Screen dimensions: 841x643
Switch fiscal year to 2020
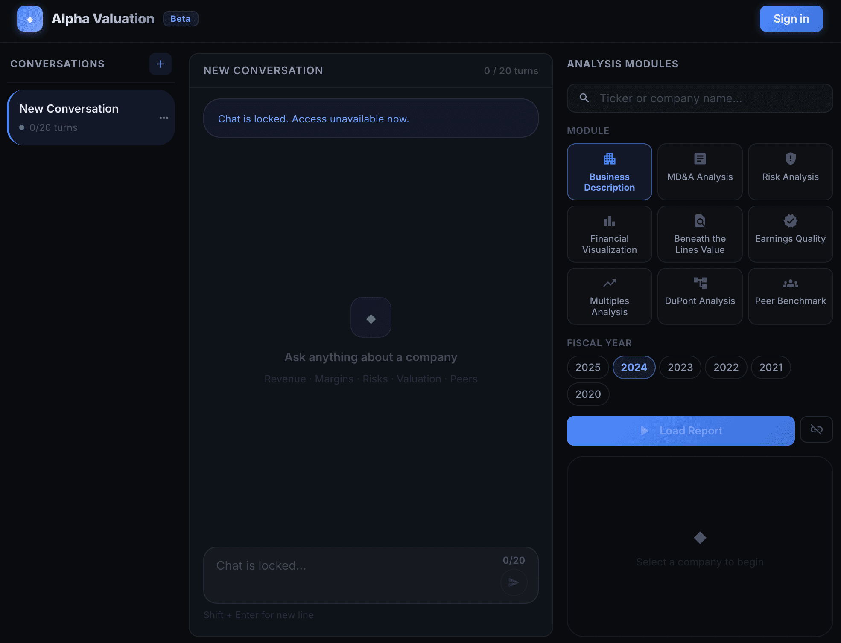point(588,394)
